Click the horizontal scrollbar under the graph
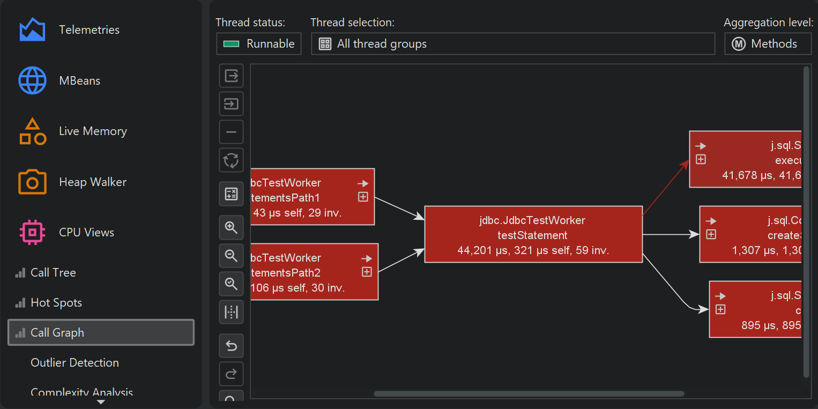 (529, 394)
